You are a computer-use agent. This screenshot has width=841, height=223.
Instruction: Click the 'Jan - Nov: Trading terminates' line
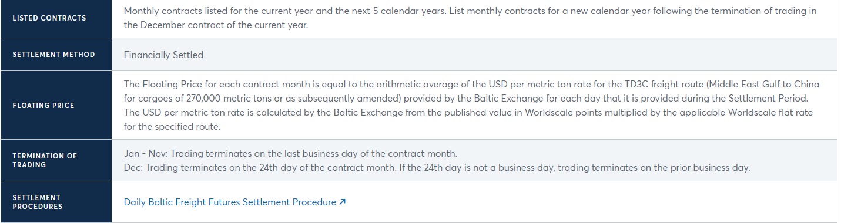point(290,153)
